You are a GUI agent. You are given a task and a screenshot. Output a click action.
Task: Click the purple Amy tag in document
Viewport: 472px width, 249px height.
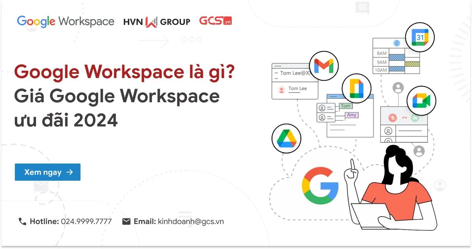[x=352, y=115]
